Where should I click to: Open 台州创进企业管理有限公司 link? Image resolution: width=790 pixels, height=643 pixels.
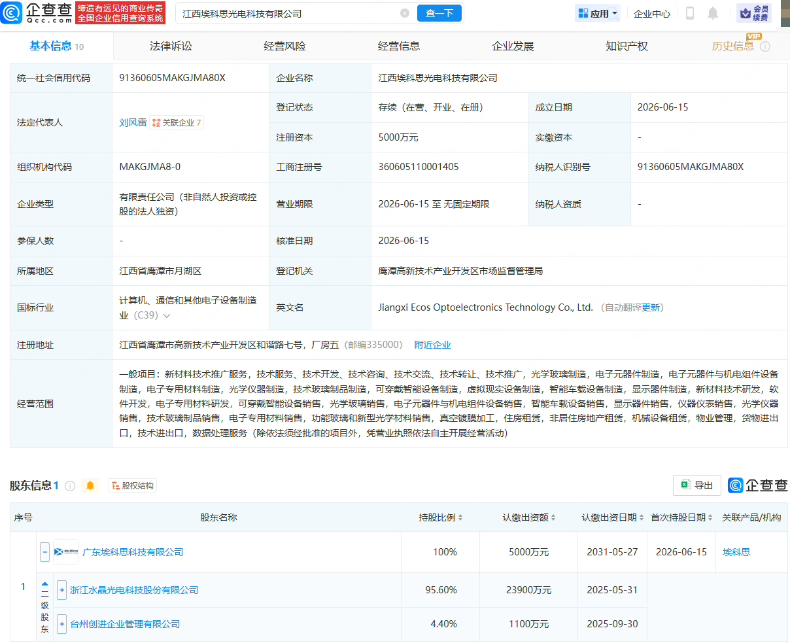point(125,624)
